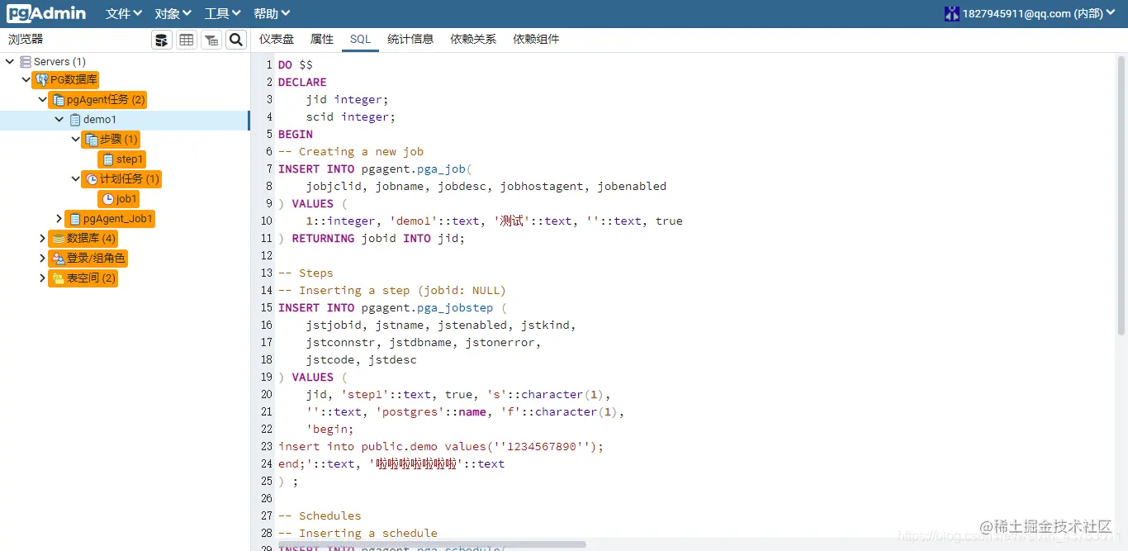Image resolution: width=1128 pixels, height=551 pixels.
Task: Open the SQL tab
Action: tap(360, 38)
